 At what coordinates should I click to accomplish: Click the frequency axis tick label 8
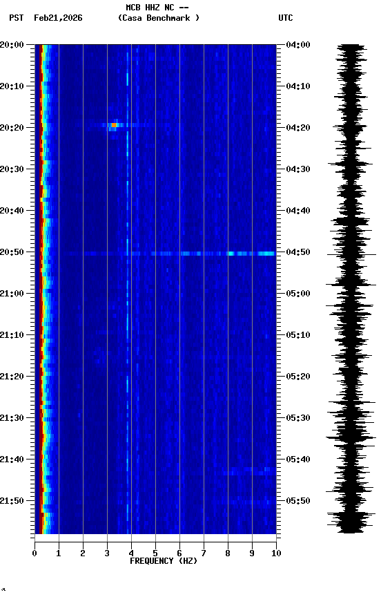[x=228, y=553]
